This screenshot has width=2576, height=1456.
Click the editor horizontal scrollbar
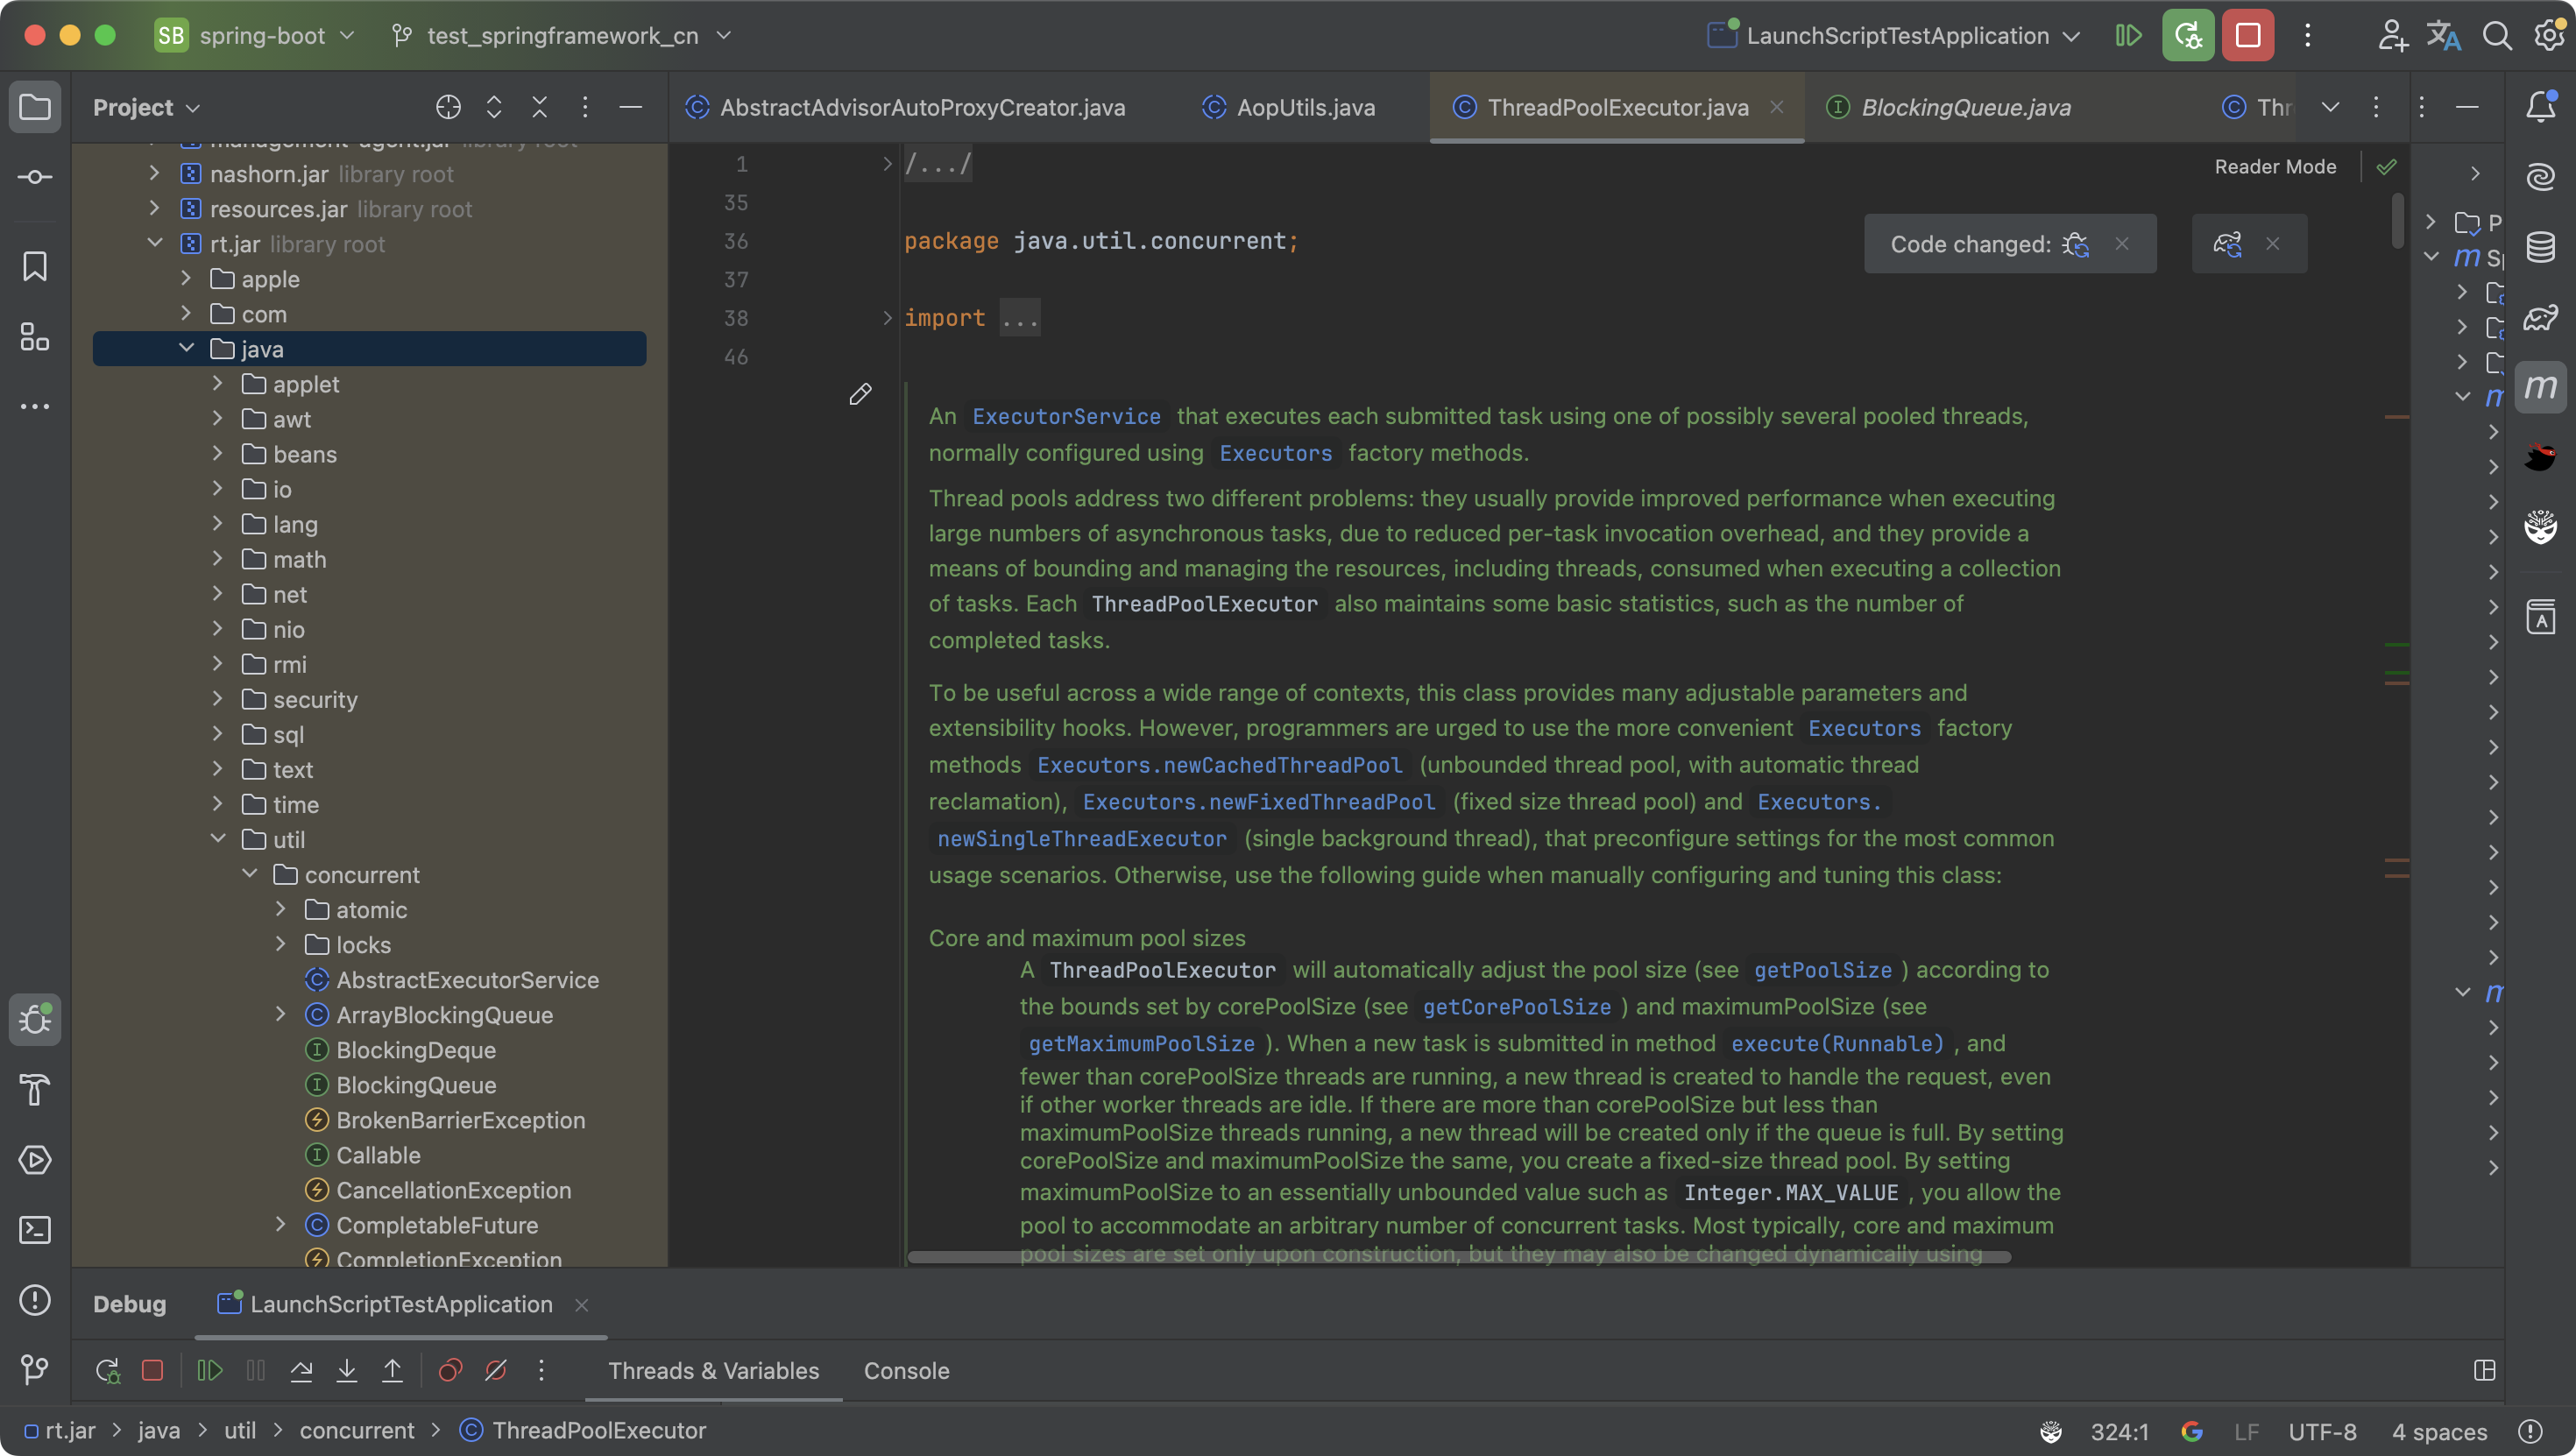click(x=1458, y=1257)
